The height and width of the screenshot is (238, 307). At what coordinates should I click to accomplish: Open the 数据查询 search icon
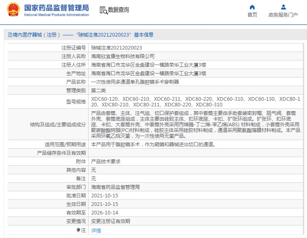(104, 11)
